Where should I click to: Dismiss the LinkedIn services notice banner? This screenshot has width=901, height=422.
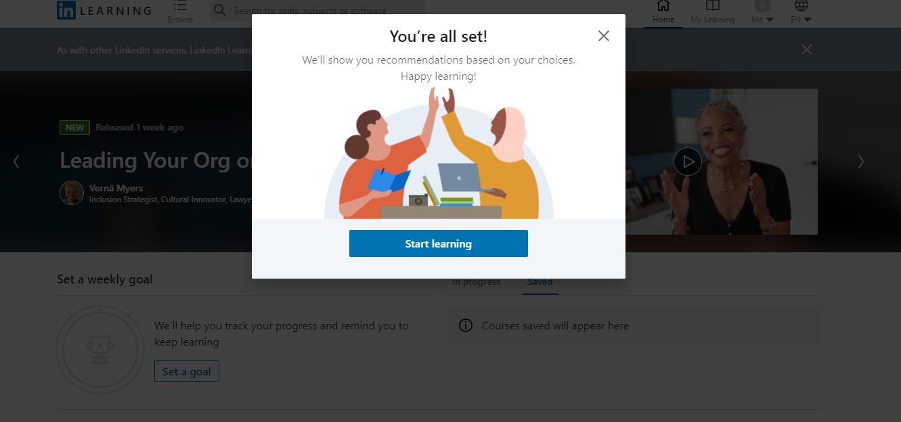coord(807,49)
